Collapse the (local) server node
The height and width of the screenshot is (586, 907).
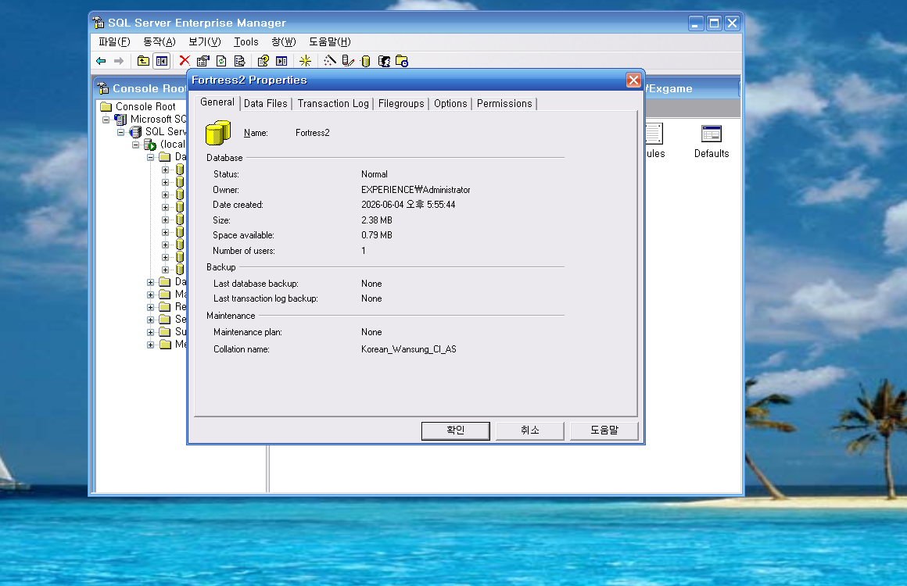point(135,145)
